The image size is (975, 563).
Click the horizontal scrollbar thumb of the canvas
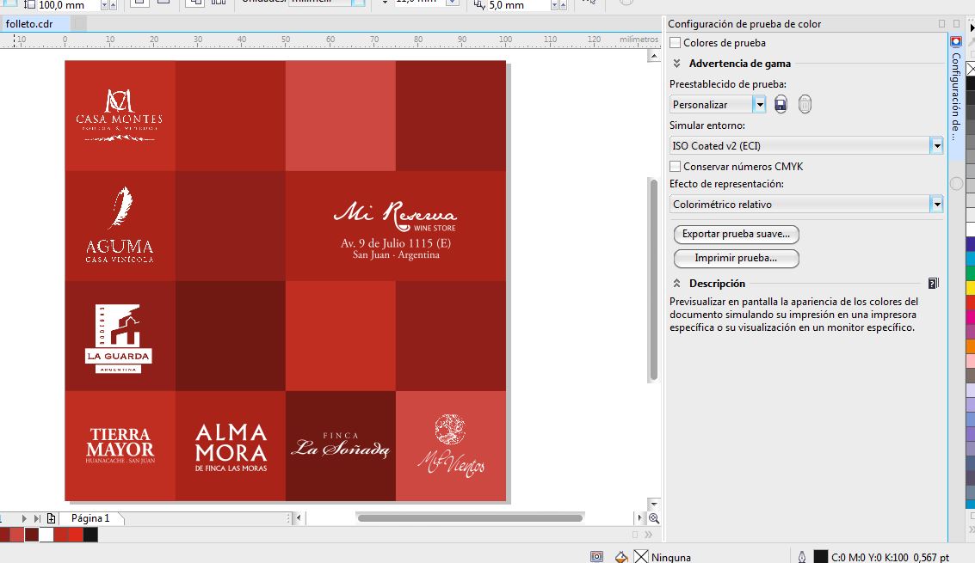tap(470, 517)
